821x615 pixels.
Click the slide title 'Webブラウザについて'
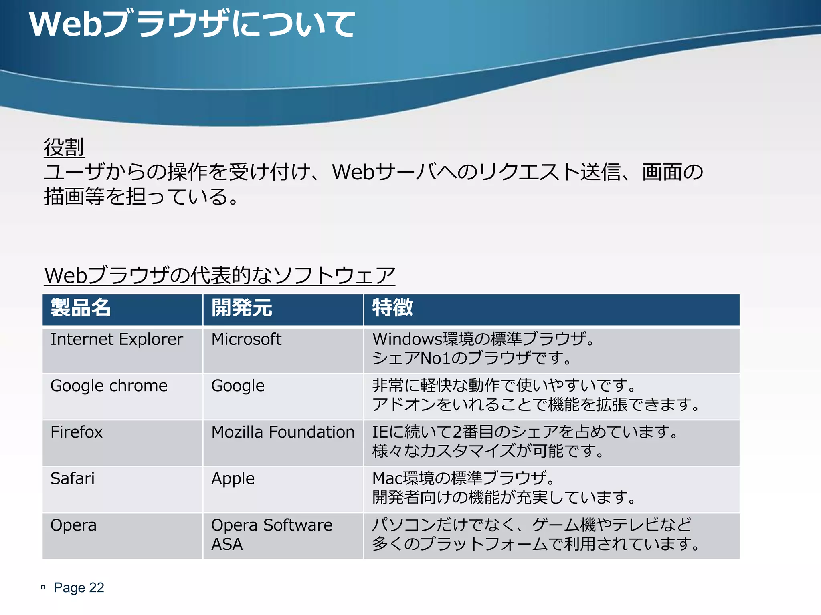pos(192,24)
